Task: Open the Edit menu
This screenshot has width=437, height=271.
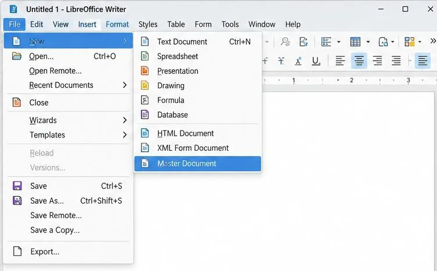Action: coord(37,24)
